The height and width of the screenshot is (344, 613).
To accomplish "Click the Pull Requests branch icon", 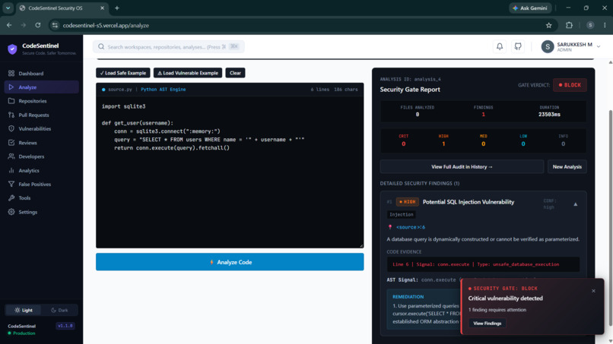I will [11, 115].
